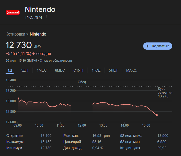Click the Курс закрытия 13 275 label

click(165, 92)
